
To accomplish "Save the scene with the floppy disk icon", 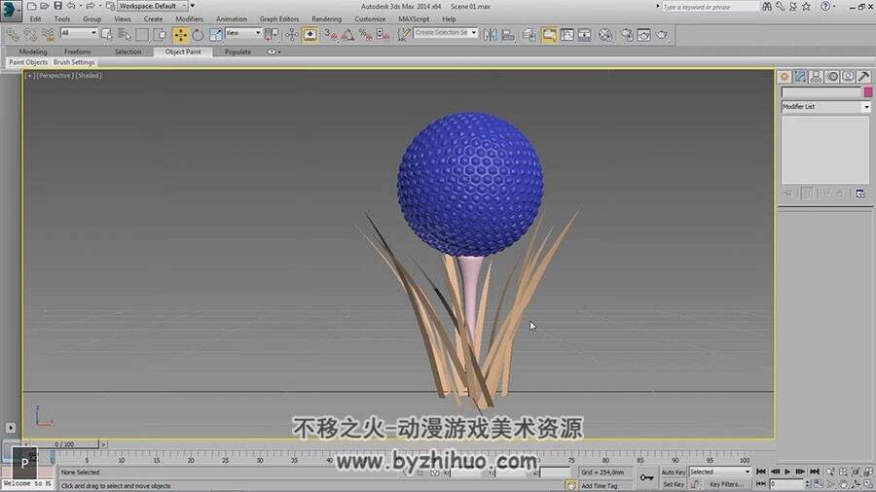I will pyautogui.click(x=57, y=6).
